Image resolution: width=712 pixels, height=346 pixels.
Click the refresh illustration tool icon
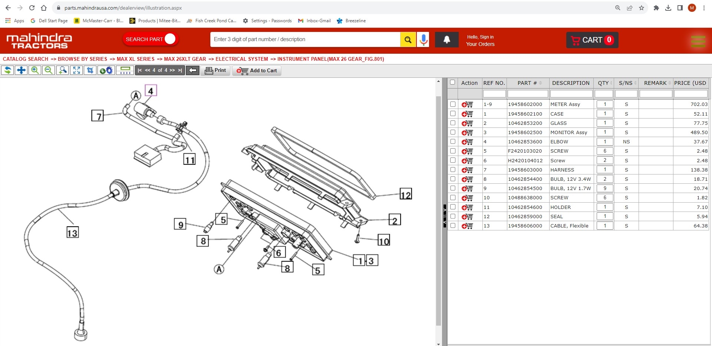click(7, 70)
